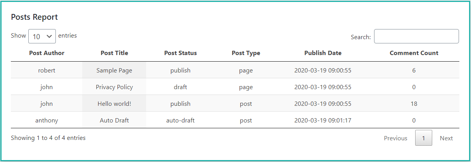Sort table by Post Title column
The image size is (471, 162).
114,53
